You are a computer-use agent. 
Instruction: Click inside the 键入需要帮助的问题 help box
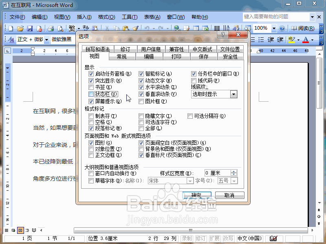pos(276,17)
